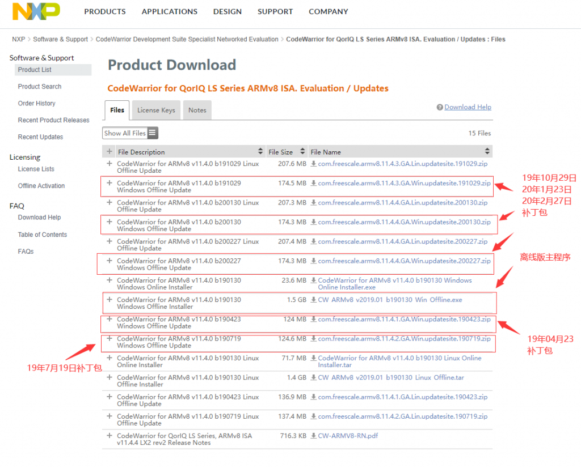Image resolution: width=581 pixels, height=468 pixels.
Task: Click download icon for Win.updatesite.191029.zip
Action: (x=313, y=183)
